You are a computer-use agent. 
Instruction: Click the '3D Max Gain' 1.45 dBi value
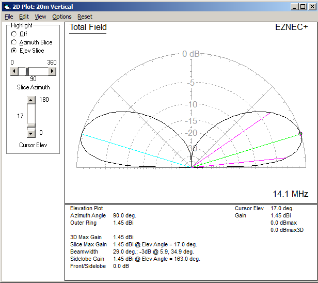[123, 237]
